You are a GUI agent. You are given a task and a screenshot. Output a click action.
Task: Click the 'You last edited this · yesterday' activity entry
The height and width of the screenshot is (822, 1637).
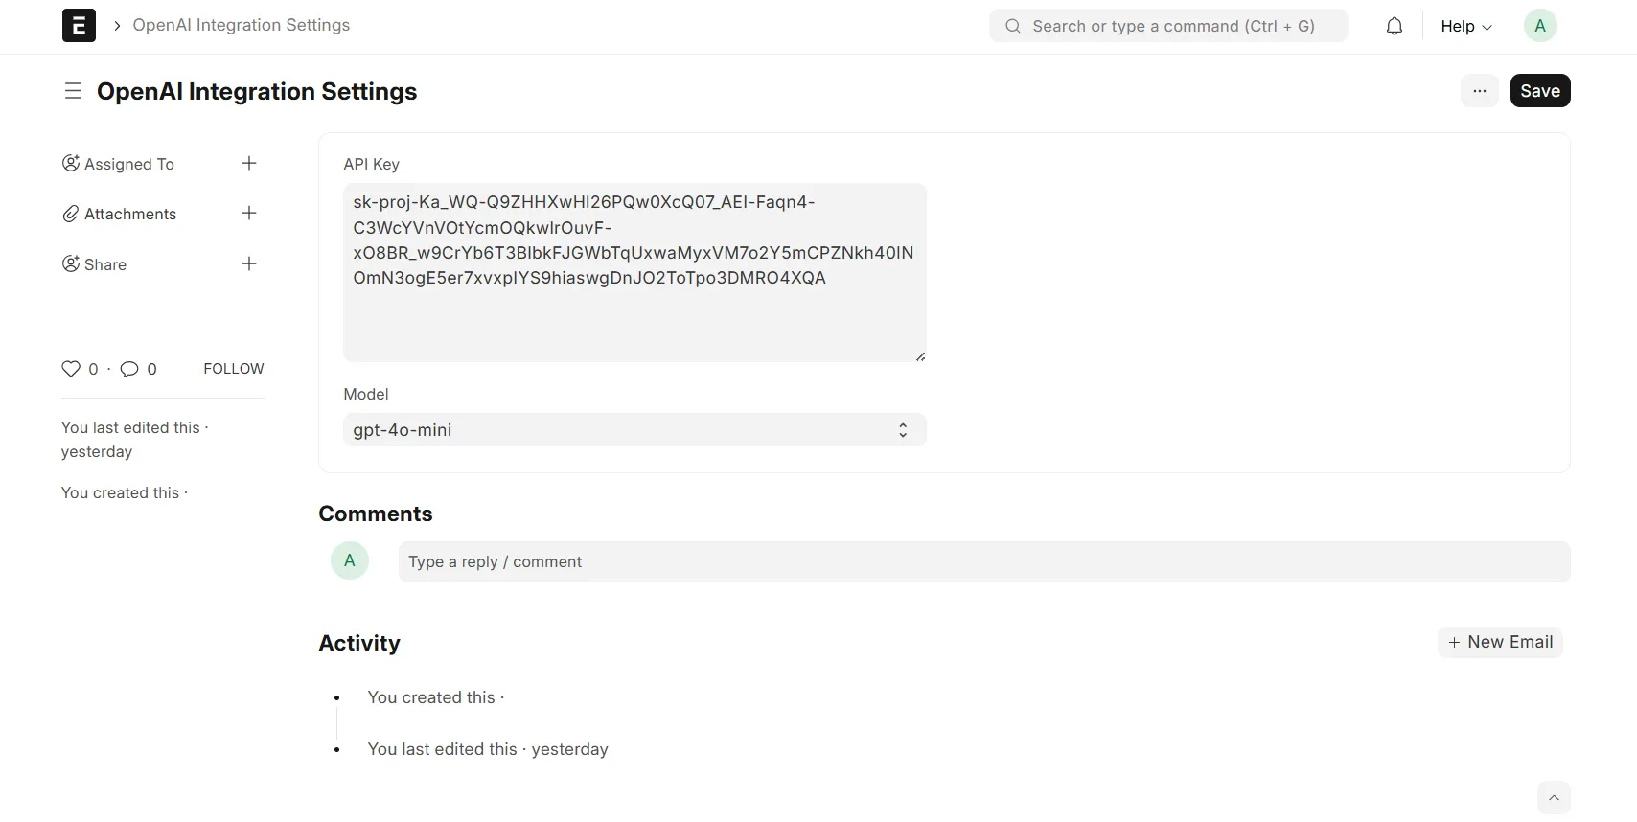pyautogui.click(x=488, y=749)
